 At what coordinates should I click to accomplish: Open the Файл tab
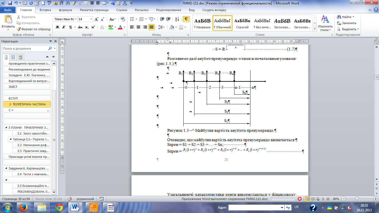click(8, 10)
